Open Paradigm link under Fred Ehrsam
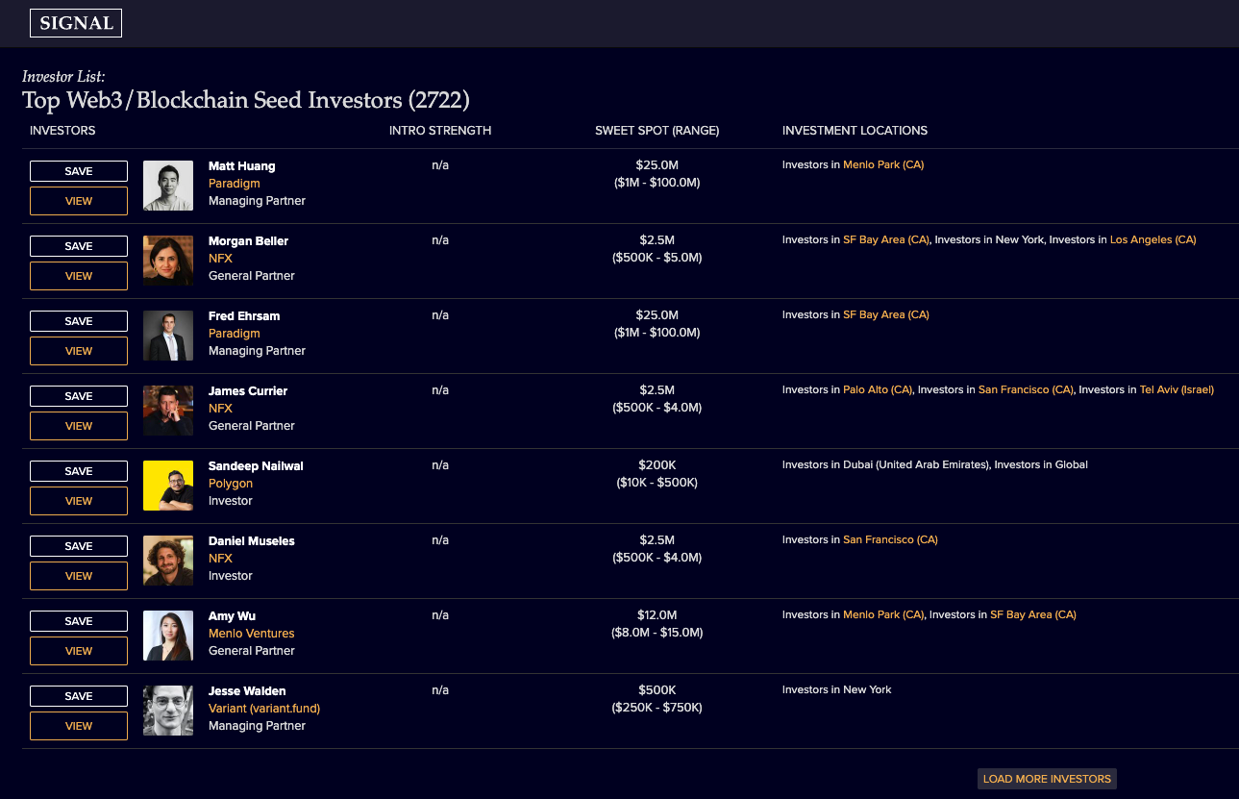 (x=235, y=334)
